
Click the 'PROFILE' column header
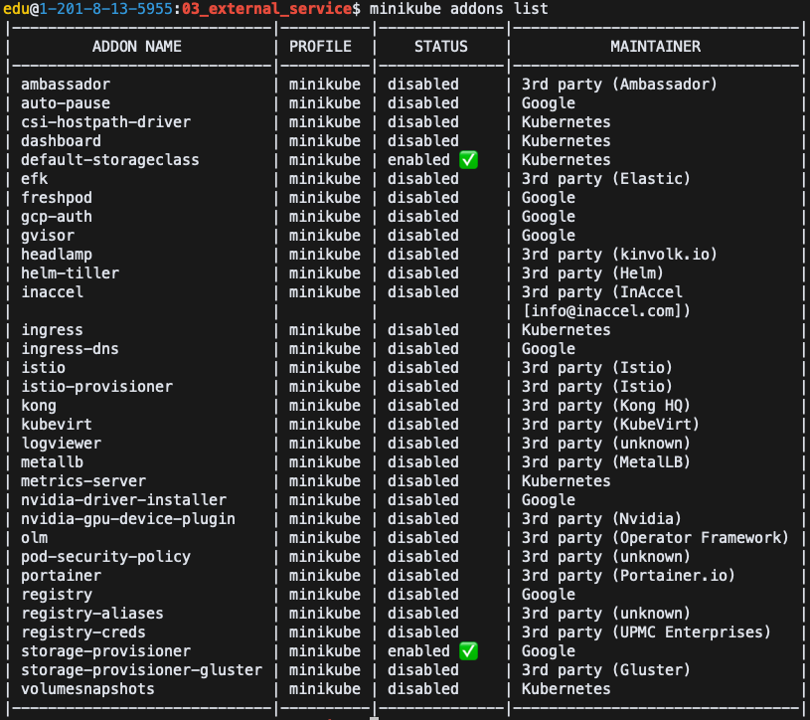320,47
